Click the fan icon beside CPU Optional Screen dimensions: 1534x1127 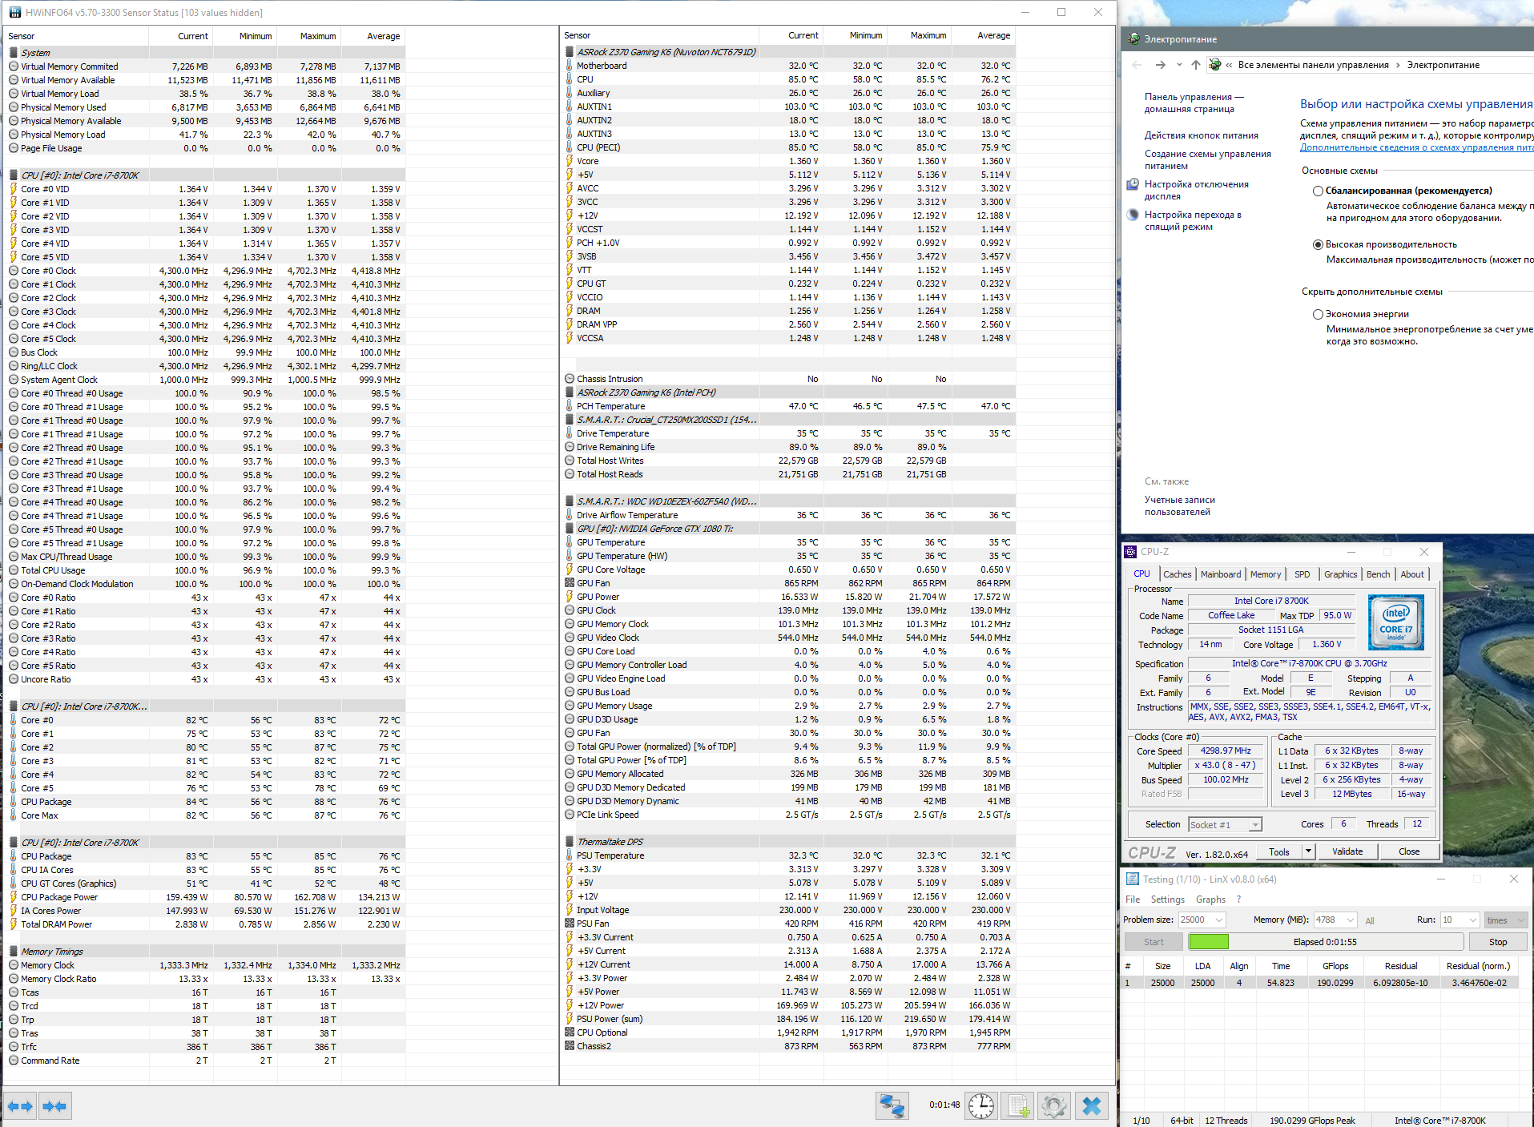point(570,1032)
